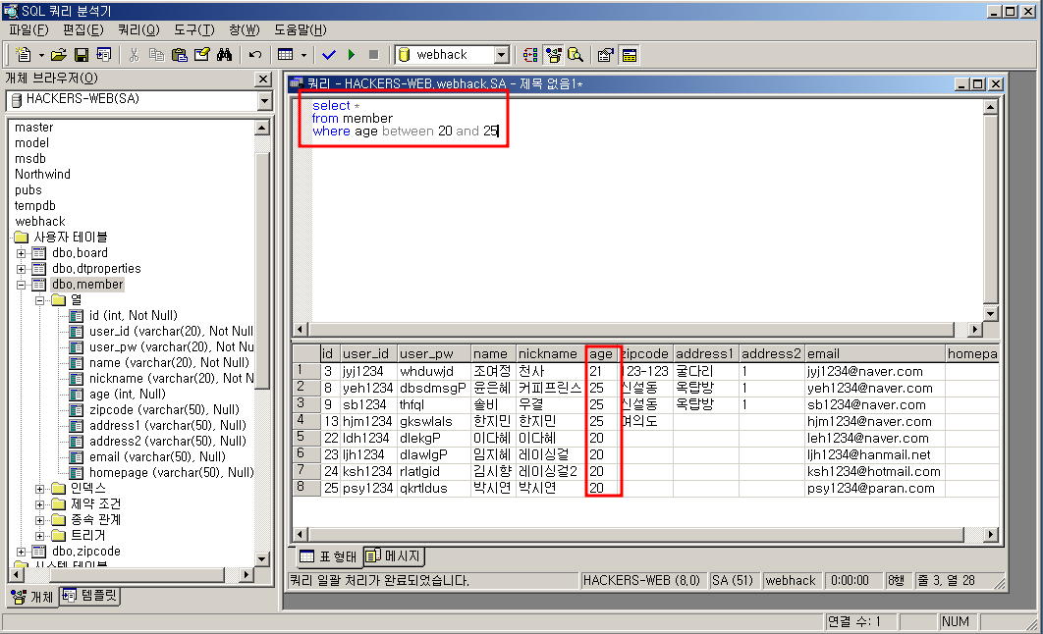1043x634 pixels.
Task: Parse the query with the blue checkmark
Action: click(329, 55)
